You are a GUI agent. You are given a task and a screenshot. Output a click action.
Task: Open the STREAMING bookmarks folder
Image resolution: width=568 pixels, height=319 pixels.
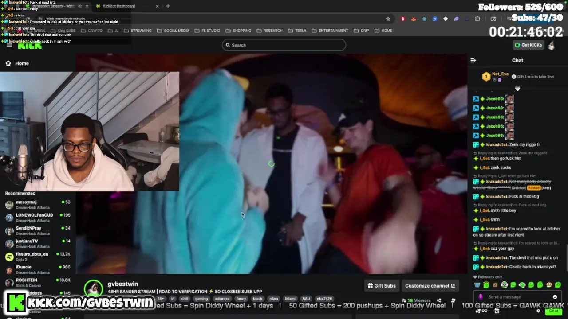click(138, 31)
